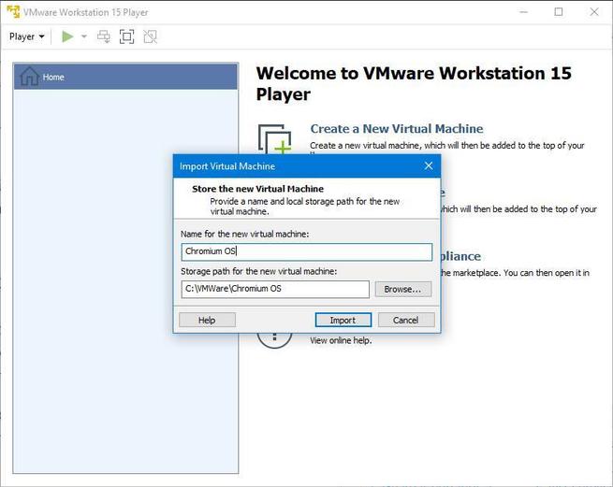The height and width of the screenshot is (487, 613).
Task: Click the 'View online help.' text
Action: coord(341,340)
